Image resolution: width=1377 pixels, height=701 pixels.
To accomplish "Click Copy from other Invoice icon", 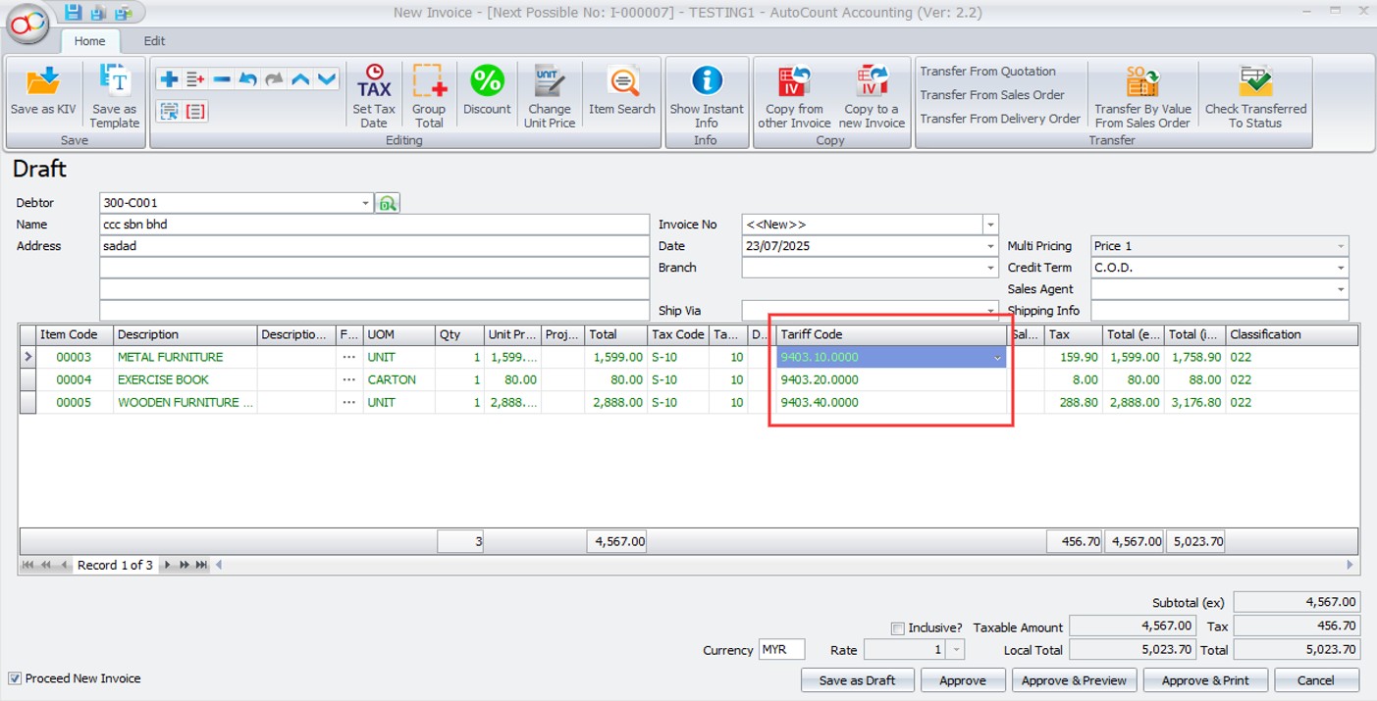I will click(794, 82).
